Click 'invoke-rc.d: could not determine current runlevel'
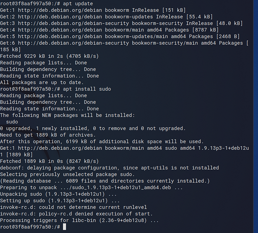The width and height of the screenshot is (258, 233). click(73, 207)
